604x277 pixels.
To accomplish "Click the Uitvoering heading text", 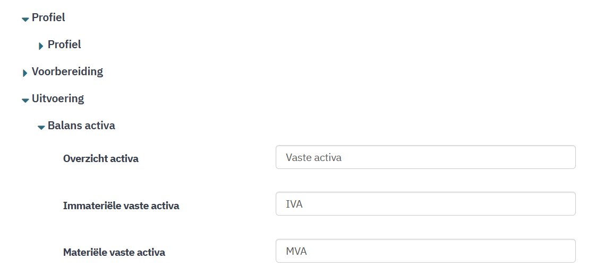I will tap(57, 99).
